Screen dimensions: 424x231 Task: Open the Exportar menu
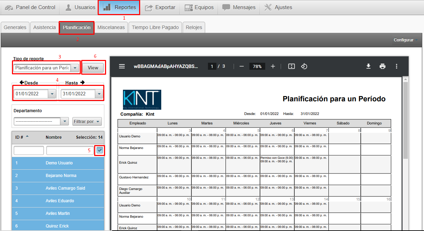(x=160, y=7)
